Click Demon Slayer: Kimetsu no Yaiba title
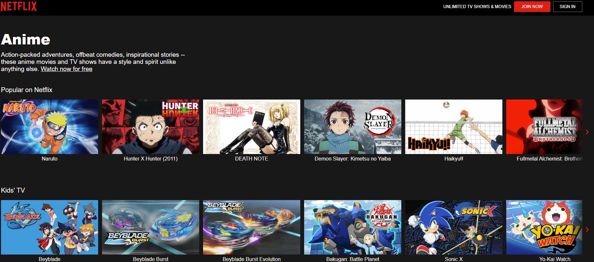 [x=353, y=159]
